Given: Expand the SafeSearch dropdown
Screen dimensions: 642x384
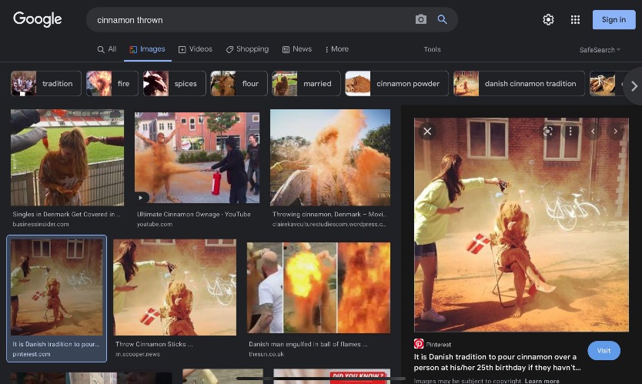Looking at the screenshot, I should (x=600, y=50).
